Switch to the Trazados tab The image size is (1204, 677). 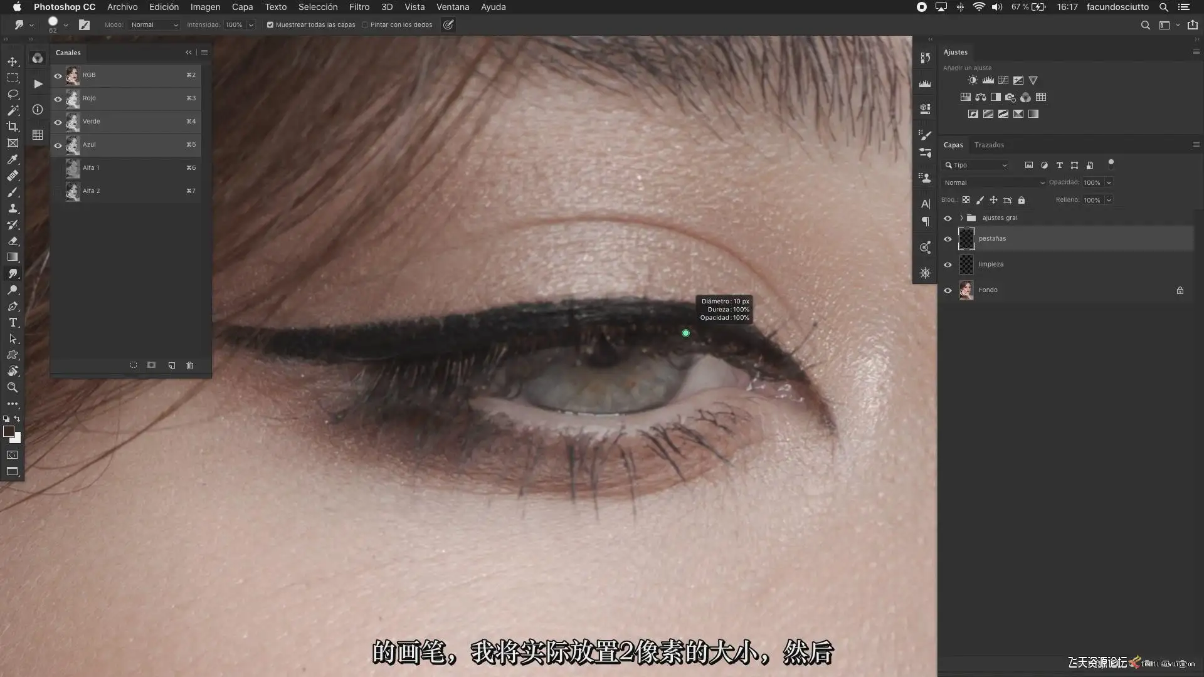click(x=989, y=145)
